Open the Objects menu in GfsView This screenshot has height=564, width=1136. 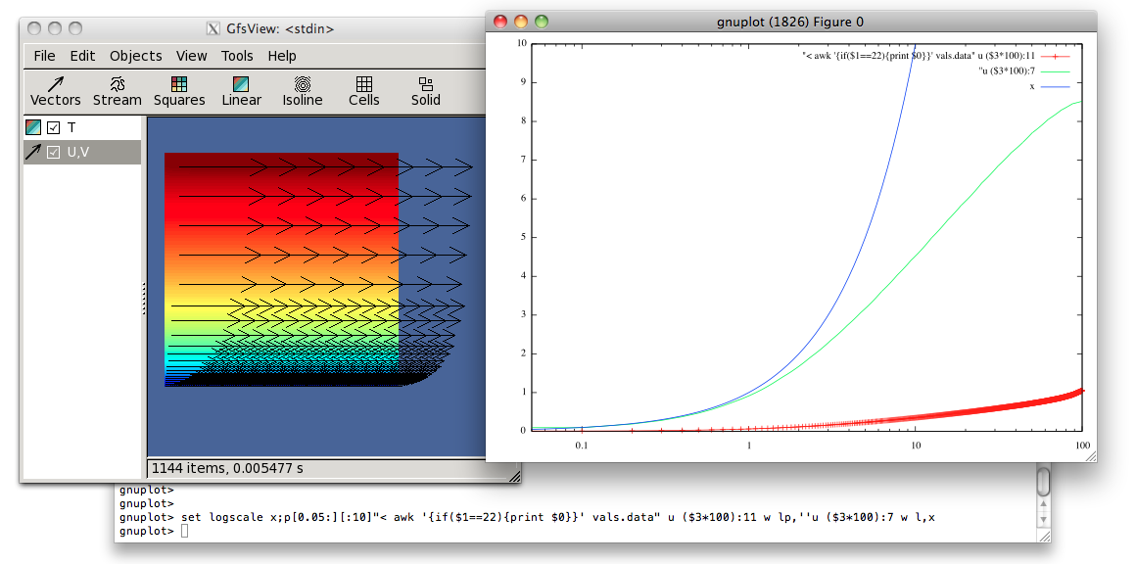click(x=135, y=56)
